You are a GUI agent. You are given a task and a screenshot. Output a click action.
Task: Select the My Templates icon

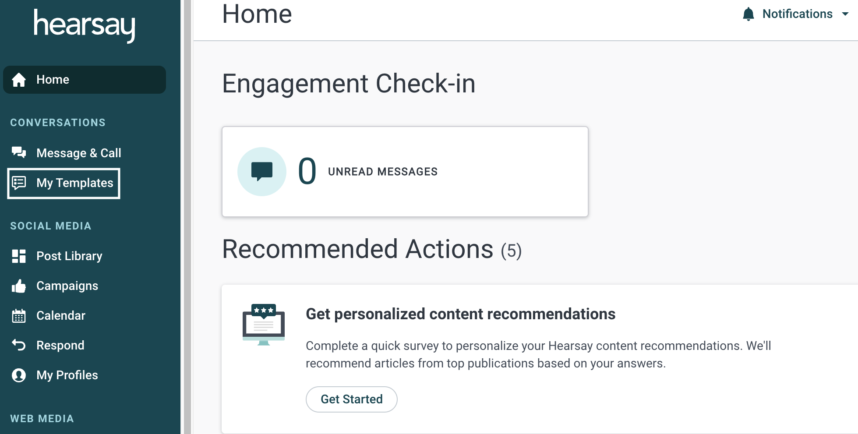19,183
